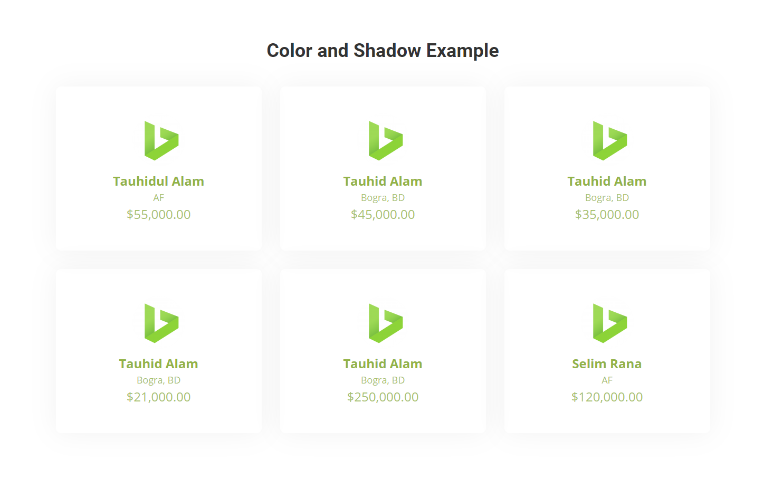Viewport: 764px width, 479px height.
Task: Click the AF label under Selim Rana
Action: tap(607, 380)
